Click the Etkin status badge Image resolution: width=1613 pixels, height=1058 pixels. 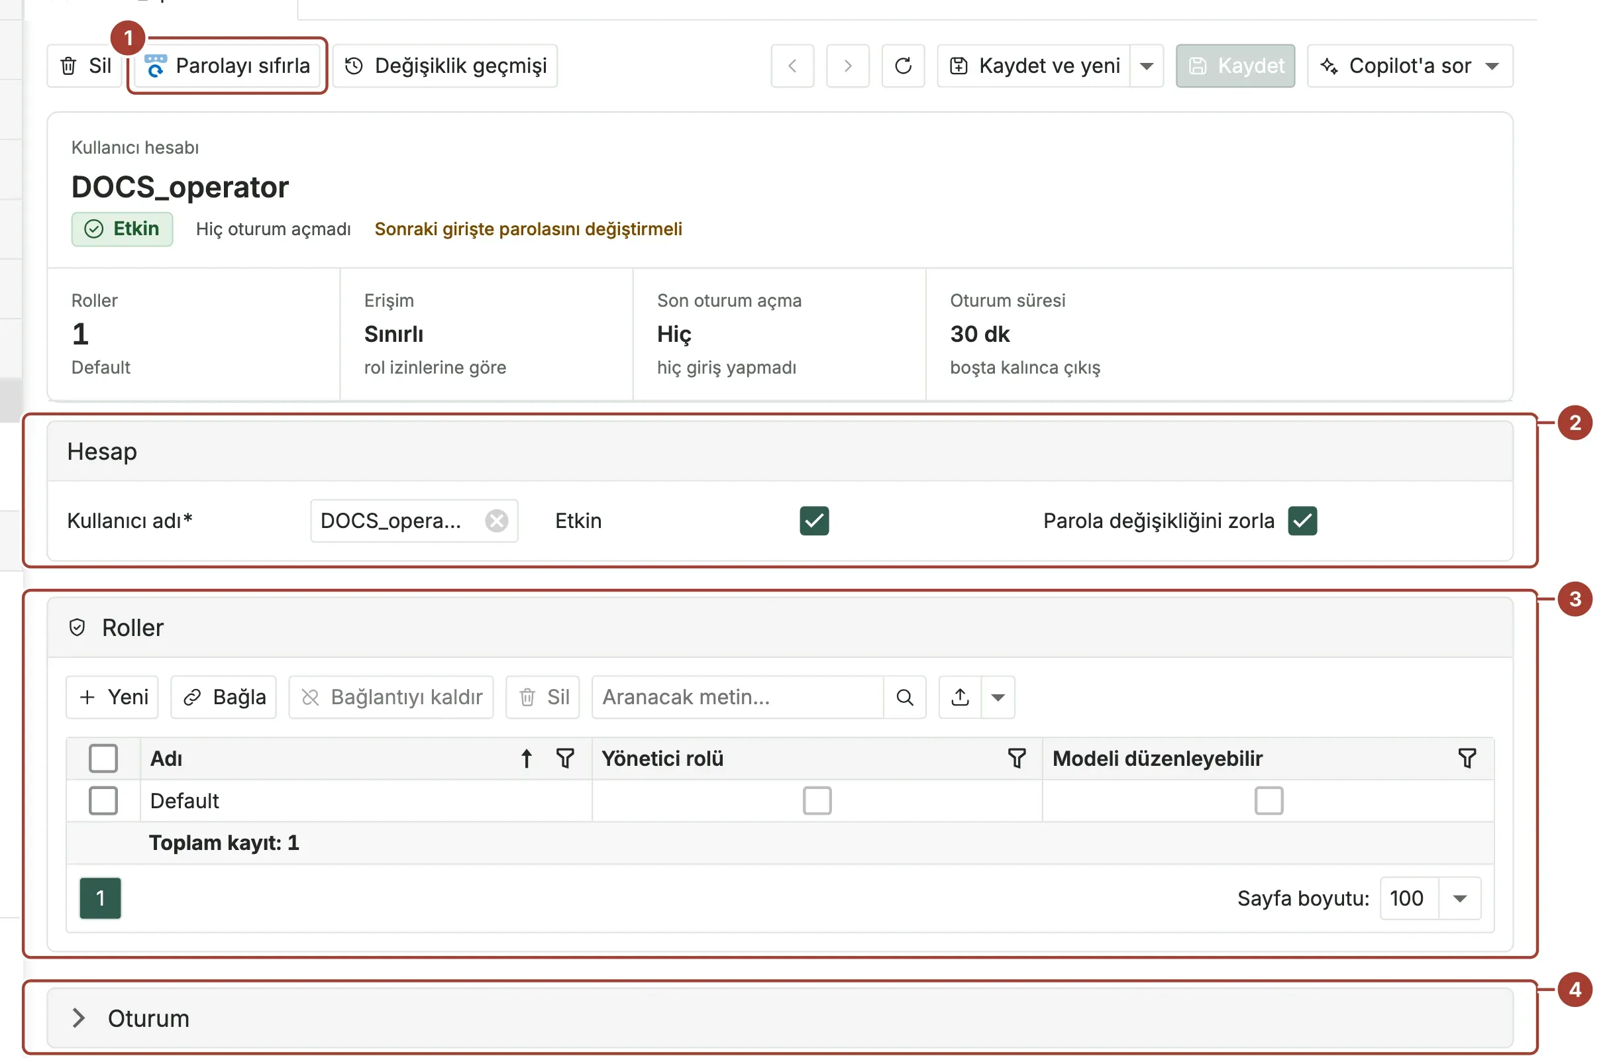[x=122, y=229]
